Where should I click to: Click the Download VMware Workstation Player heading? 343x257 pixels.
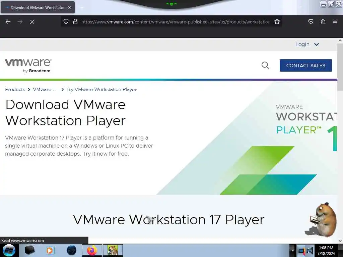pos(65,112)
